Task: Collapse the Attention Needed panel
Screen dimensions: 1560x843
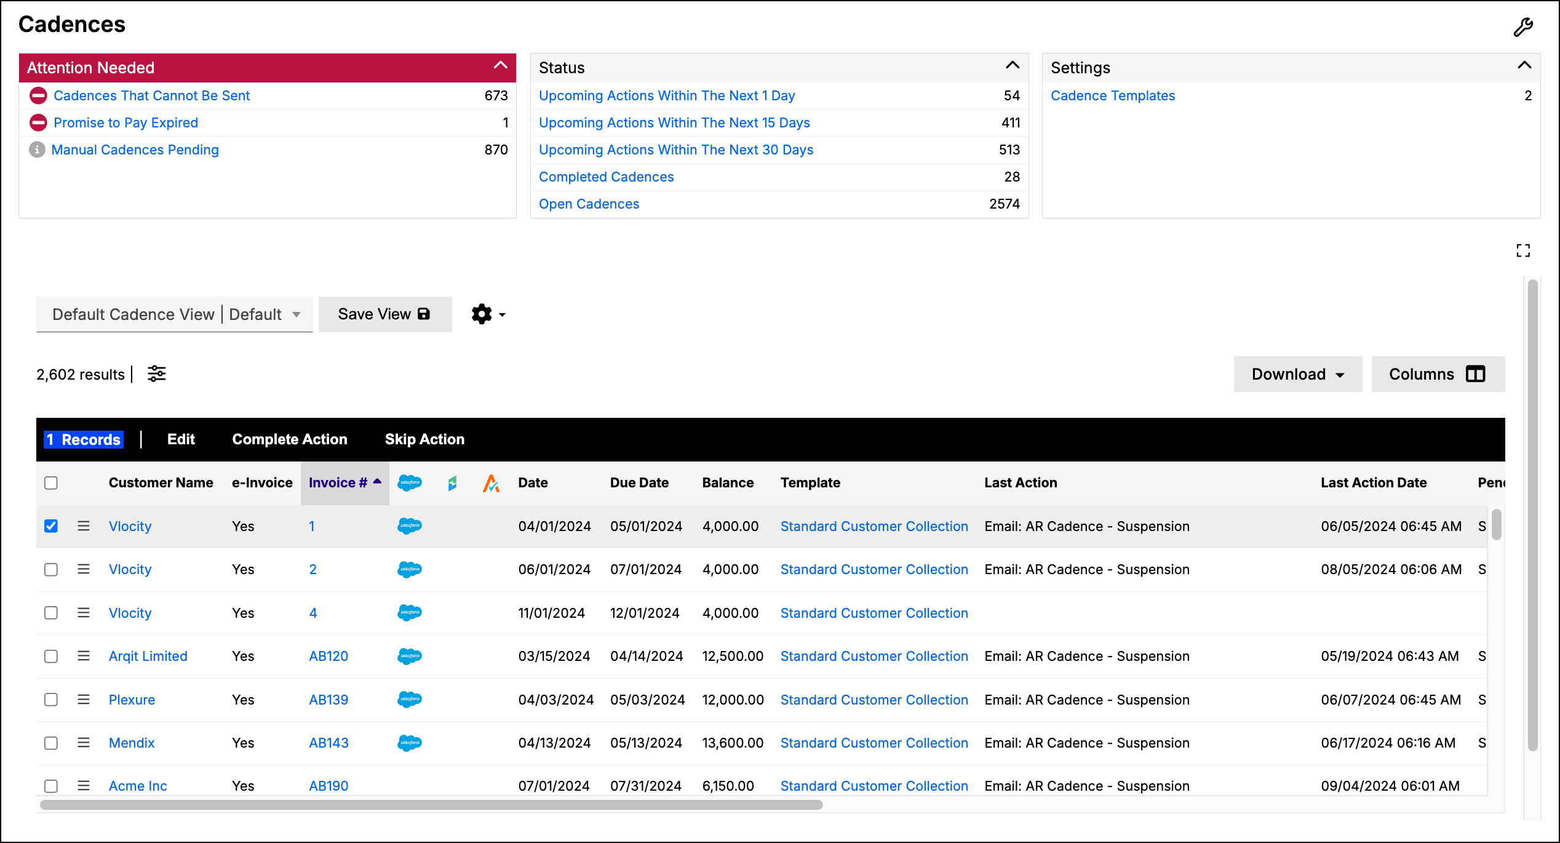Action: (501, 65)
